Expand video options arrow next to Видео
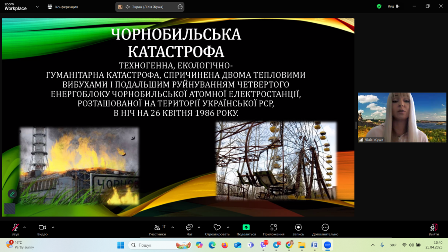 [53, 227]
